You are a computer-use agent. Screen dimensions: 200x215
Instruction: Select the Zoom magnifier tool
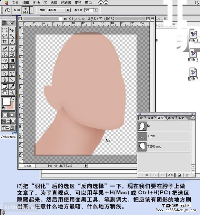pos(12,93)
